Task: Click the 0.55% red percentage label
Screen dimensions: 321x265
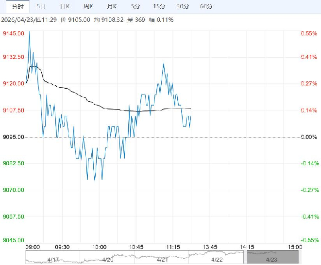Action: pyautogui.click(x=309, y=33)
